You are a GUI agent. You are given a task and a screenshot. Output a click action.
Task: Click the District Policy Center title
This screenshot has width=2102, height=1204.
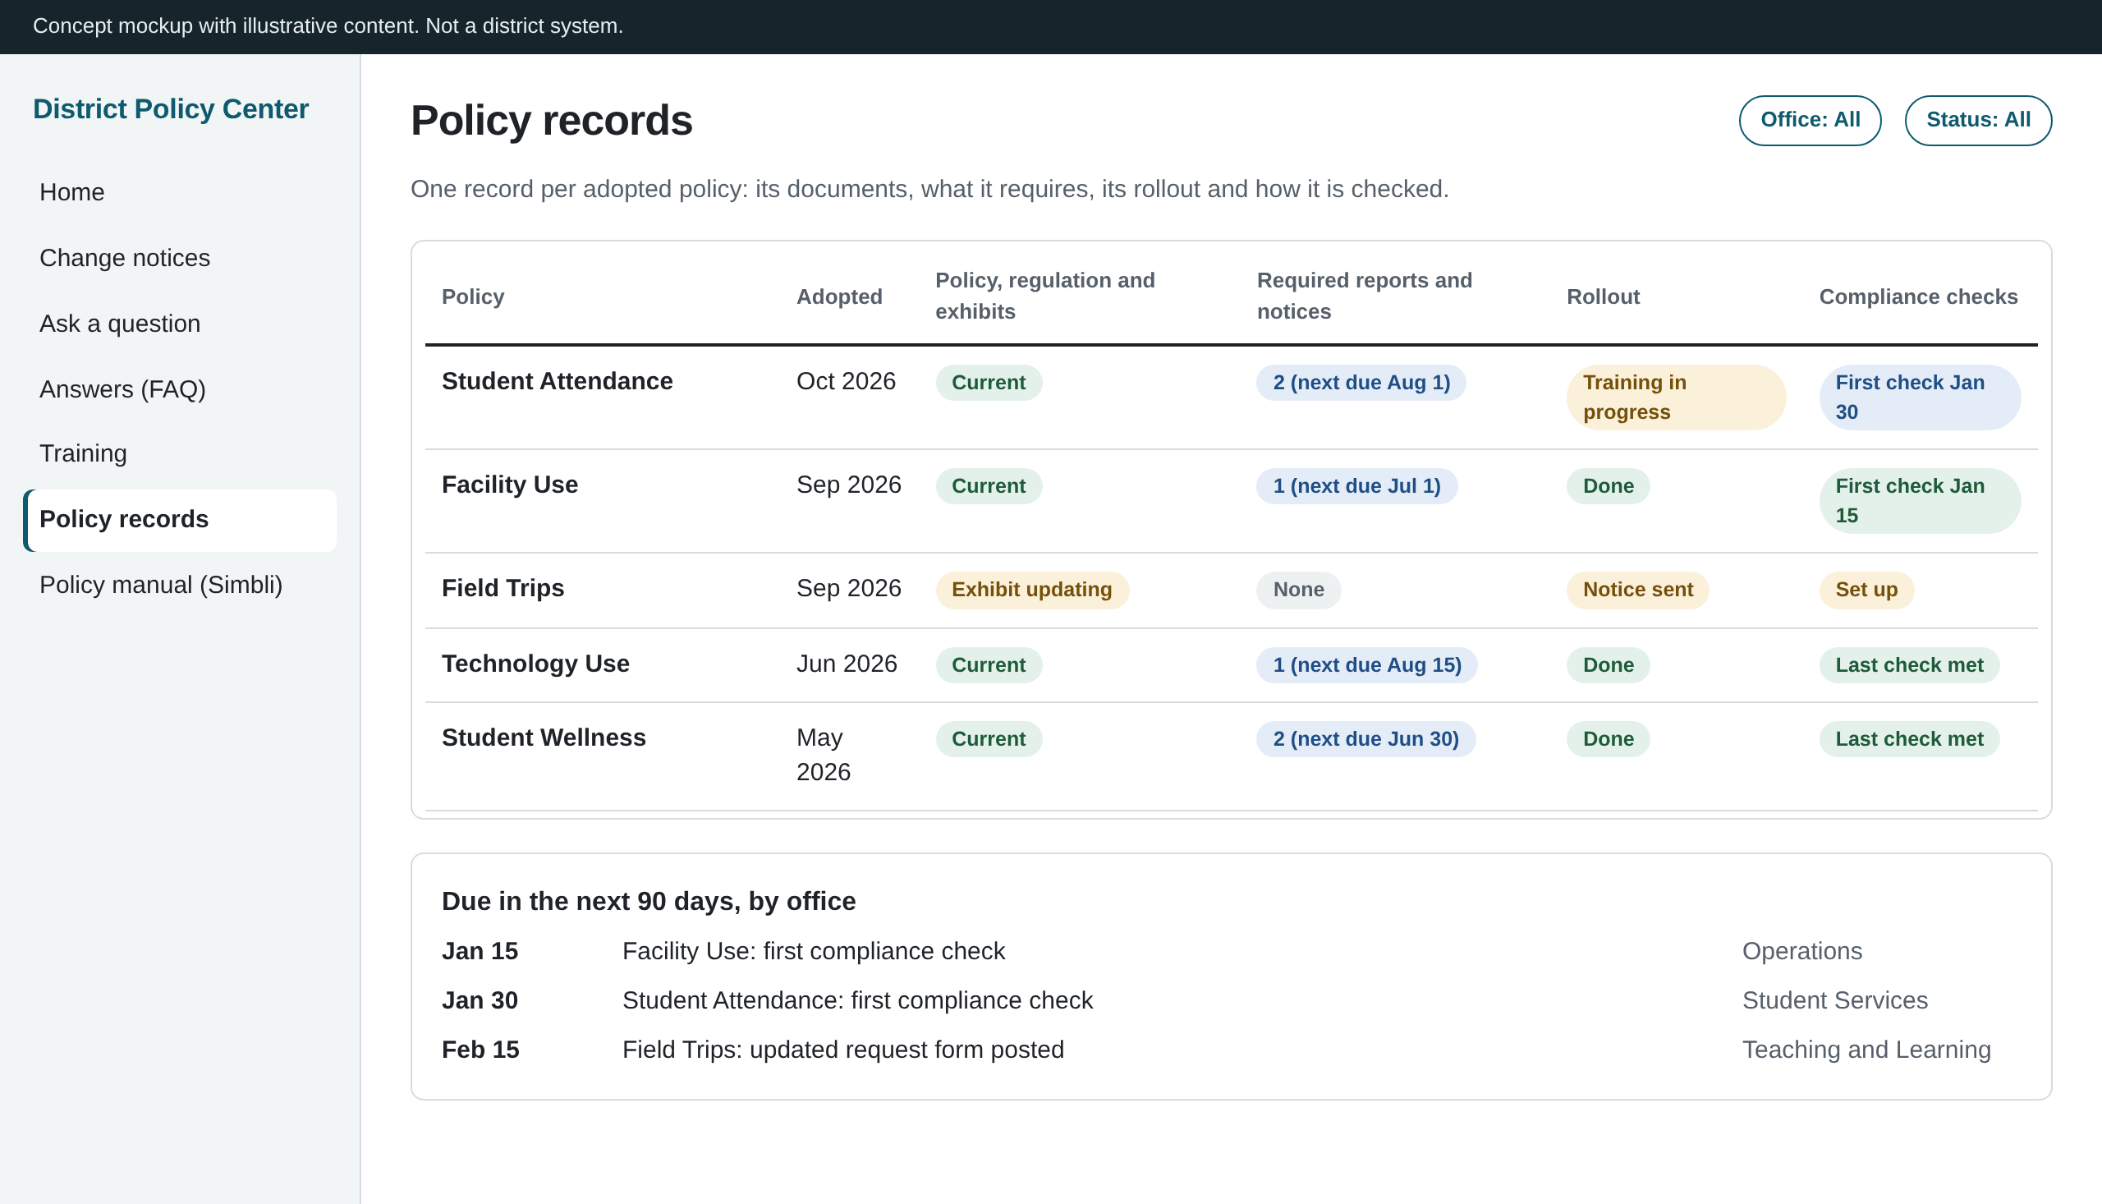pos(170,109)
